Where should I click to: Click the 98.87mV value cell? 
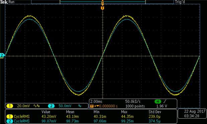coord(49,121)
